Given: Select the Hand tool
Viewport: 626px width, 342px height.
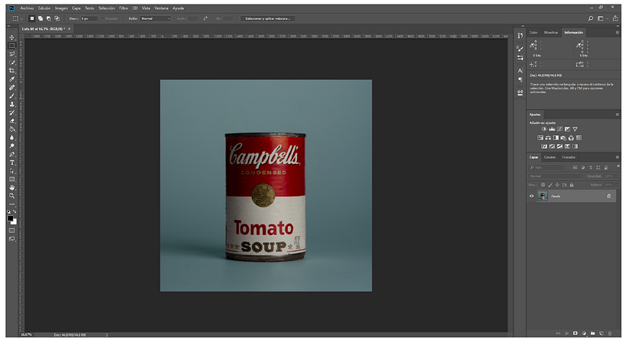Looking at the screenshot, I should tap(12, 188).
